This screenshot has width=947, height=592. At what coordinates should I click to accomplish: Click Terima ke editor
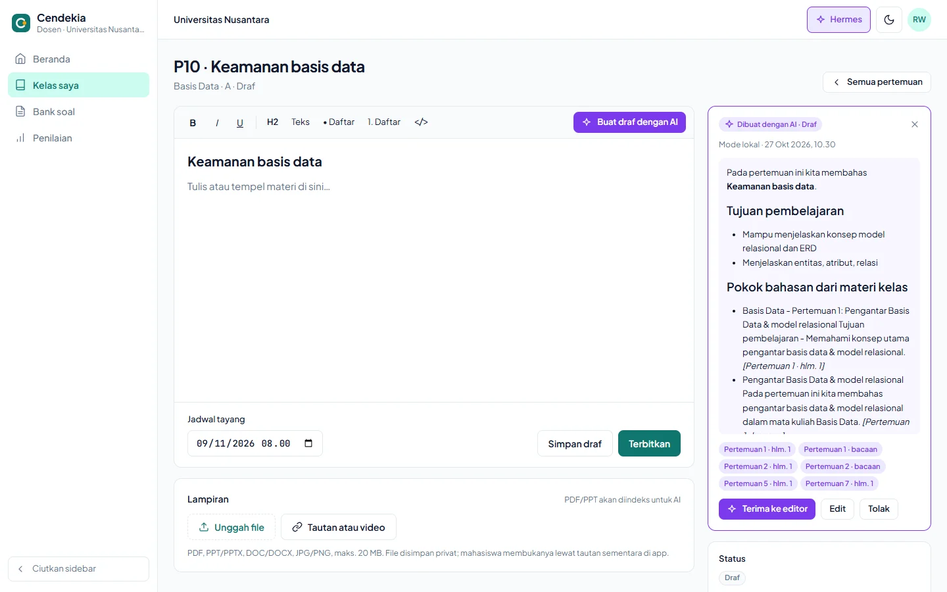pyautogui.click(x=767, y=509)
